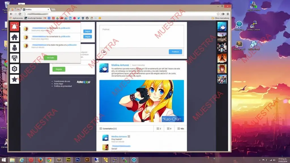Viewport: 290px width, 163px height.
Task: Click the browser back arrow
Action: click(x=11, y=14)
